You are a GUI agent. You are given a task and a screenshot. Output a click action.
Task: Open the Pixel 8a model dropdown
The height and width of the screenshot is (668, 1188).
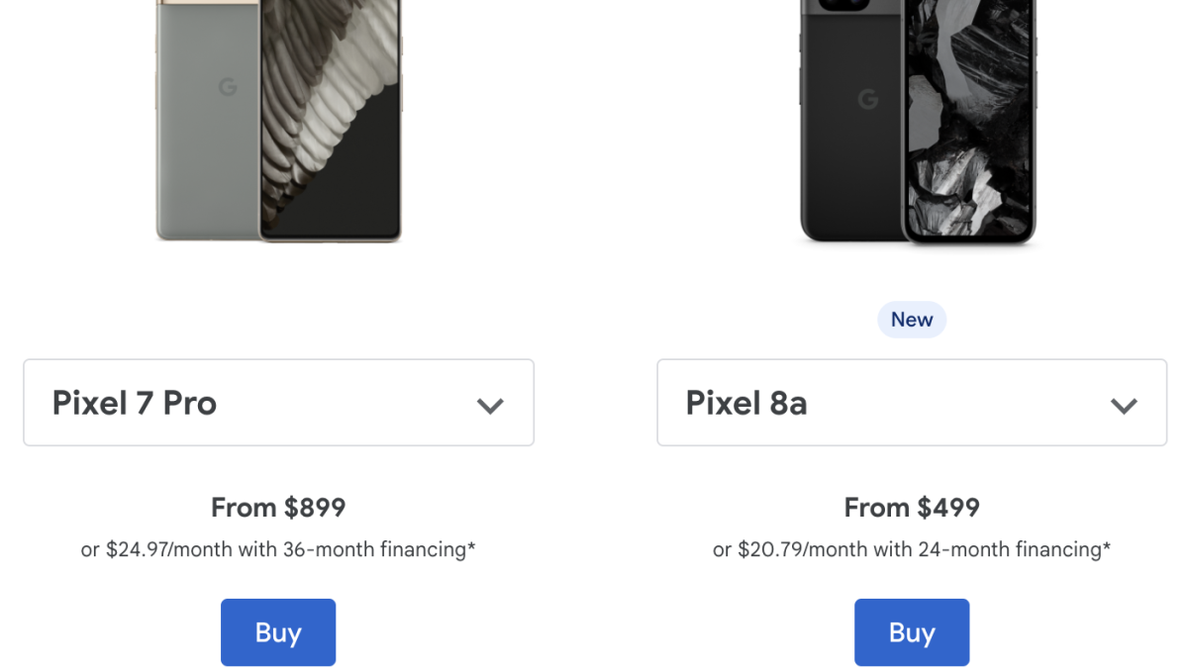click(x=912, y=403)
